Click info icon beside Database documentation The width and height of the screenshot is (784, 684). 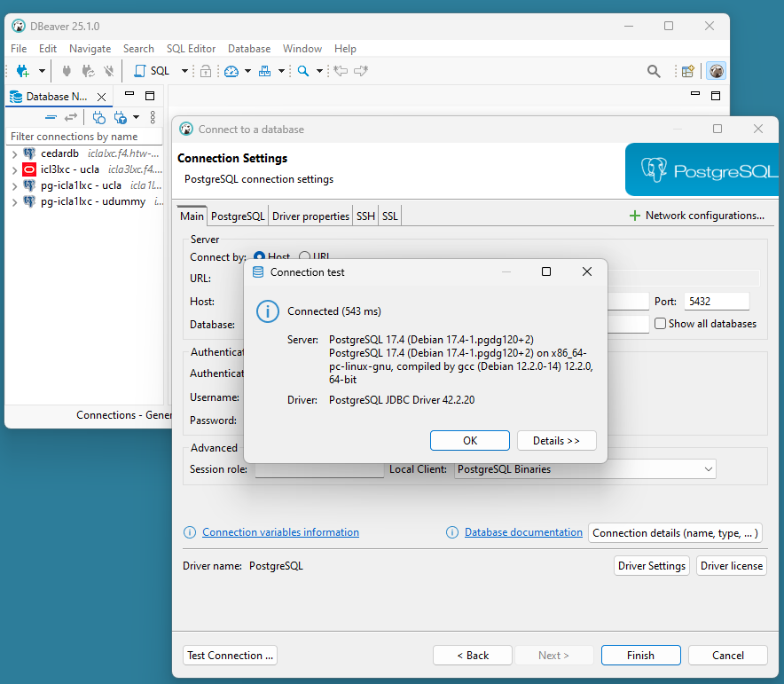click(452, 532)
